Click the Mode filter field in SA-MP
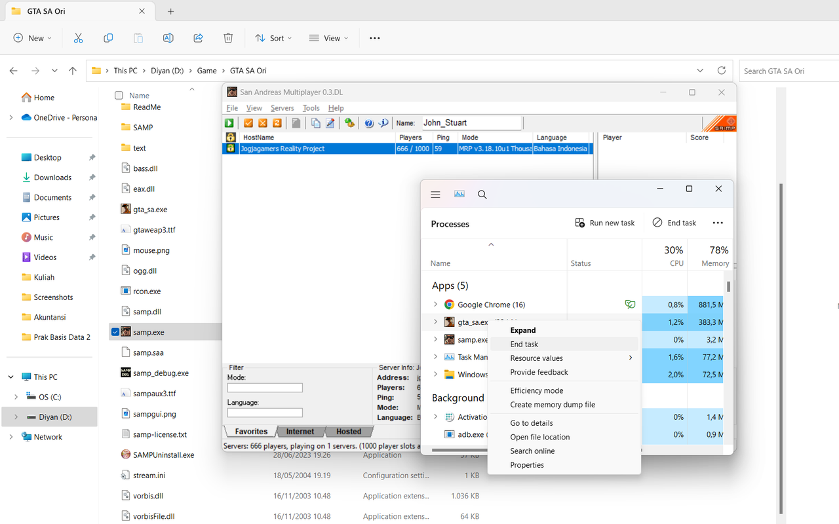 coord(265,388)
